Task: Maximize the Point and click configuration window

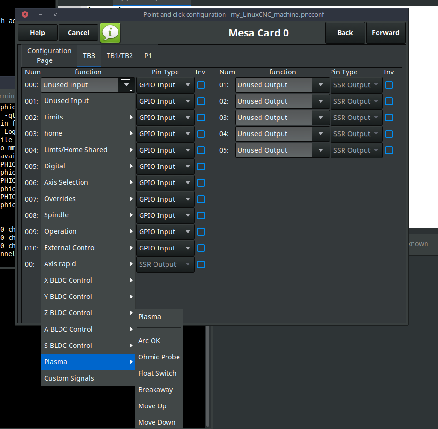Action: click(x=56, y=14)
